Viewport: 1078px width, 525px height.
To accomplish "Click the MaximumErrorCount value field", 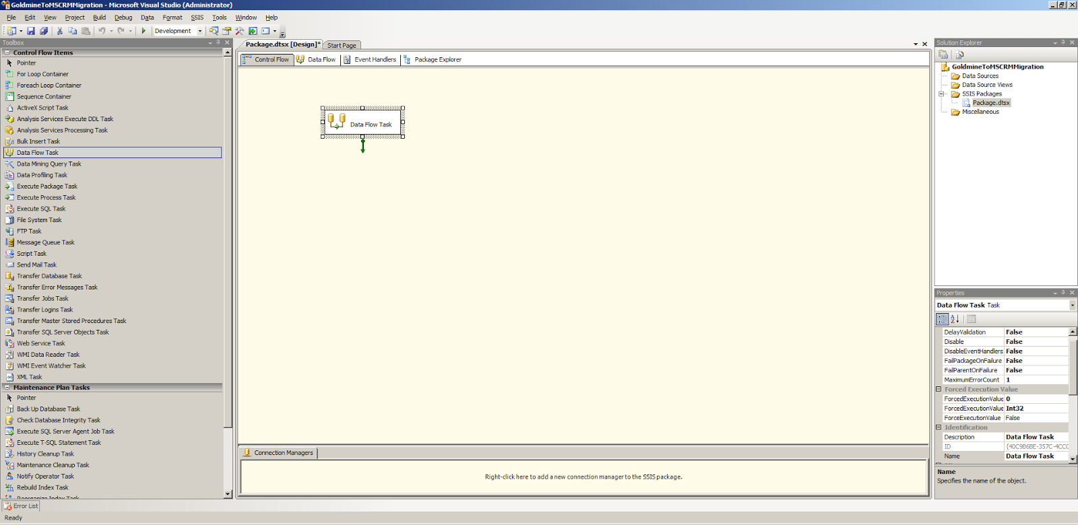I will click(1036, 380).
